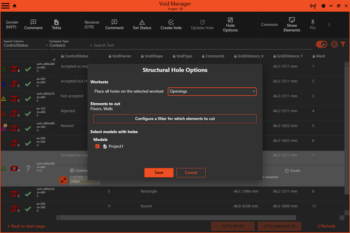350x233 pixels.
Task: Click the Create hole icon
Action: click(x=171, y=22)
